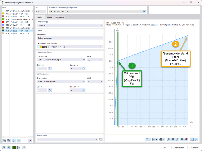Pick Stab No. graphically for horizontal axis
Viewport: 202px width, 151px height.
pyautogui.click(x=50, y=68)
